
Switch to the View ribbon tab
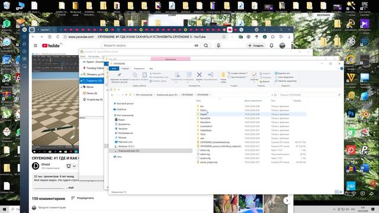[x=151, y=69]
